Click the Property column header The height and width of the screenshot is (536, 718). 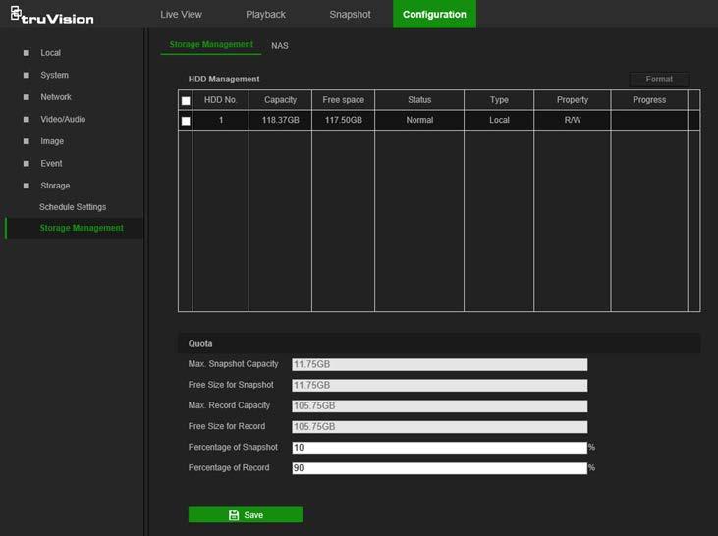coord(573,100)
